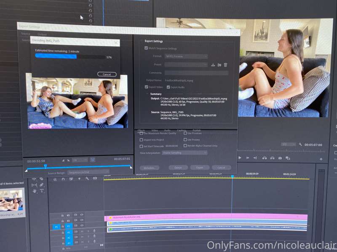Image resolution: width=337 pixels, height=252 pixels.
Task: Open the Preset dropdown in Export Settings
Action: pos(186,65)
